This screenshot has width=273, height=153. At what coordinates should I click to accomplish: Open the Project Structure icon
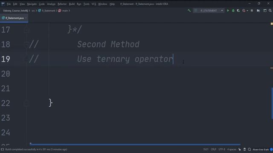[258, 11]
